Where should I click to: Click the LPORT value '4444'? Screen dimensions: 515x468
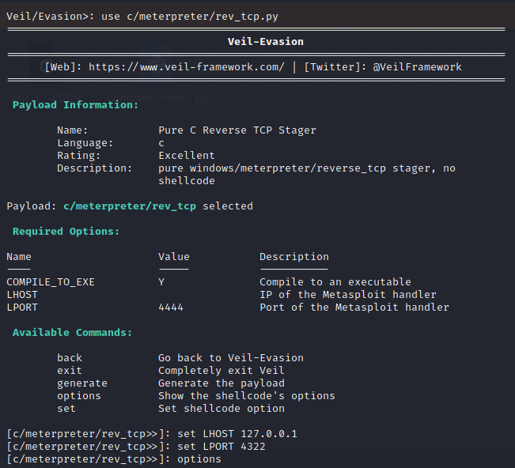[x=171, y=308]
